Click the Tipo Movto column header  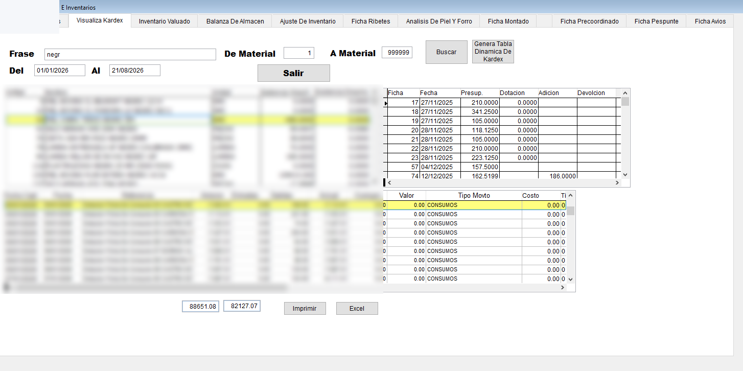(474, 196)
